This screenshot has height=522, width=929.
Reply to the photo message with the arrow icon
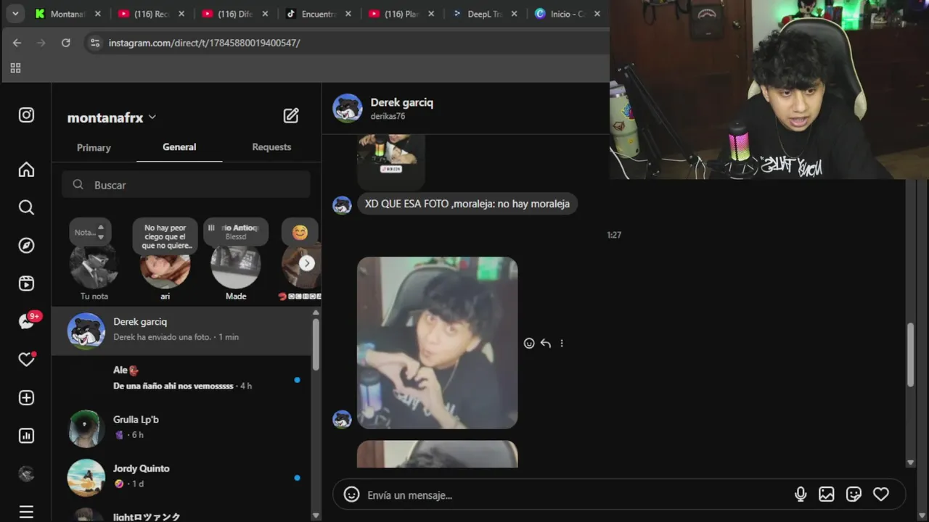(546, 344)
